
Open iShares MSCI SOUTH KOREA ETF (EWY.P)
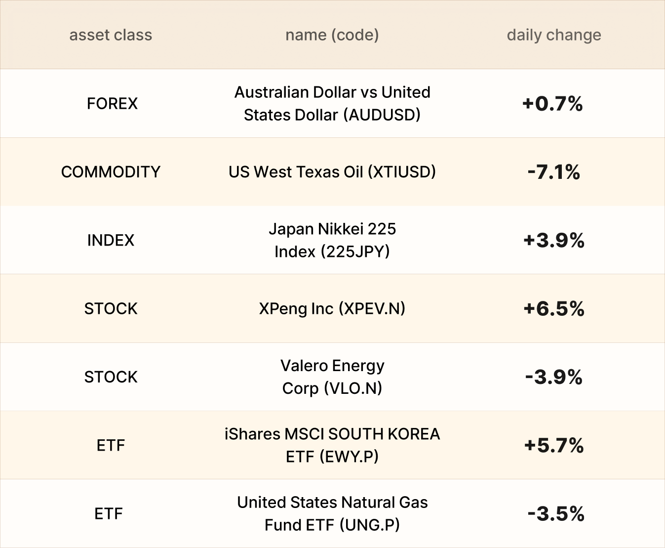pyautogui.click(x=332, y=445)
